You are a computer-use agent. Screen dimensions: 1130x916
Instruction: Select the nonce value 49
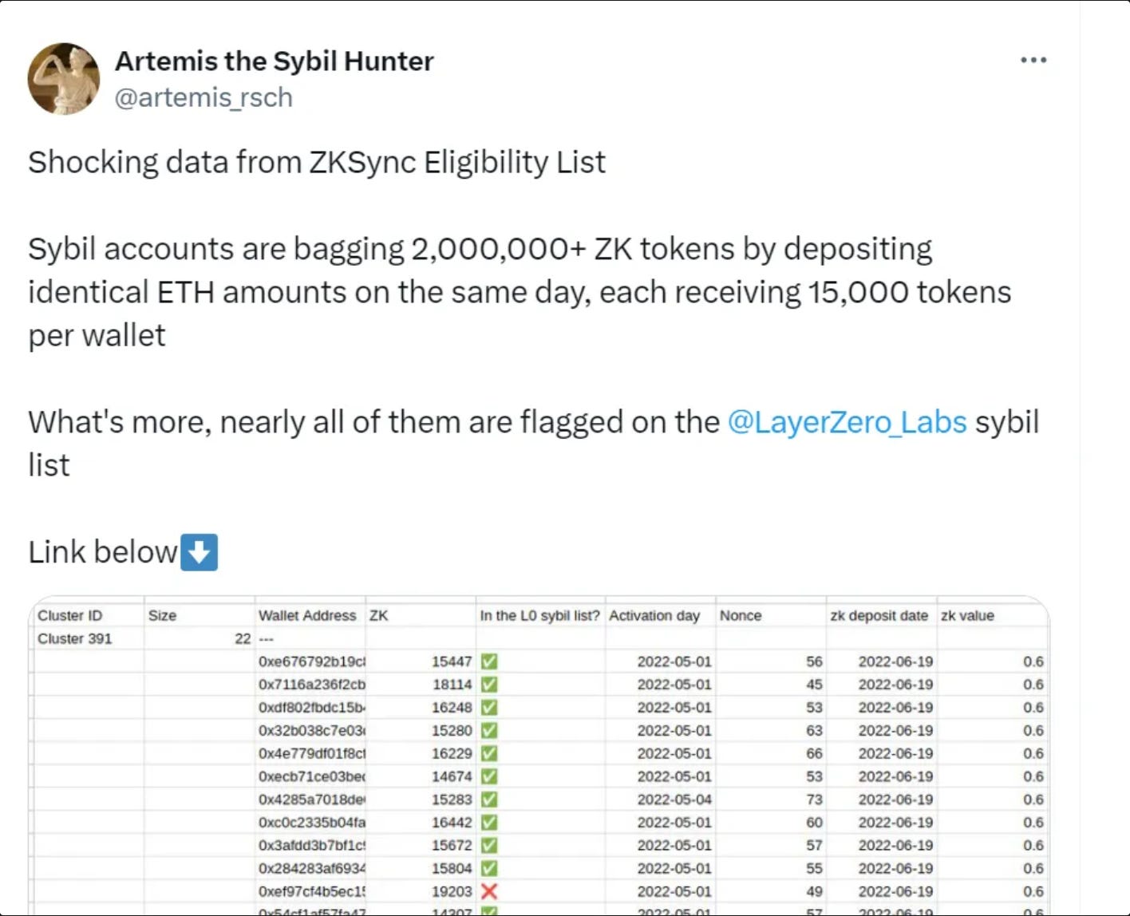click(814, 891)
